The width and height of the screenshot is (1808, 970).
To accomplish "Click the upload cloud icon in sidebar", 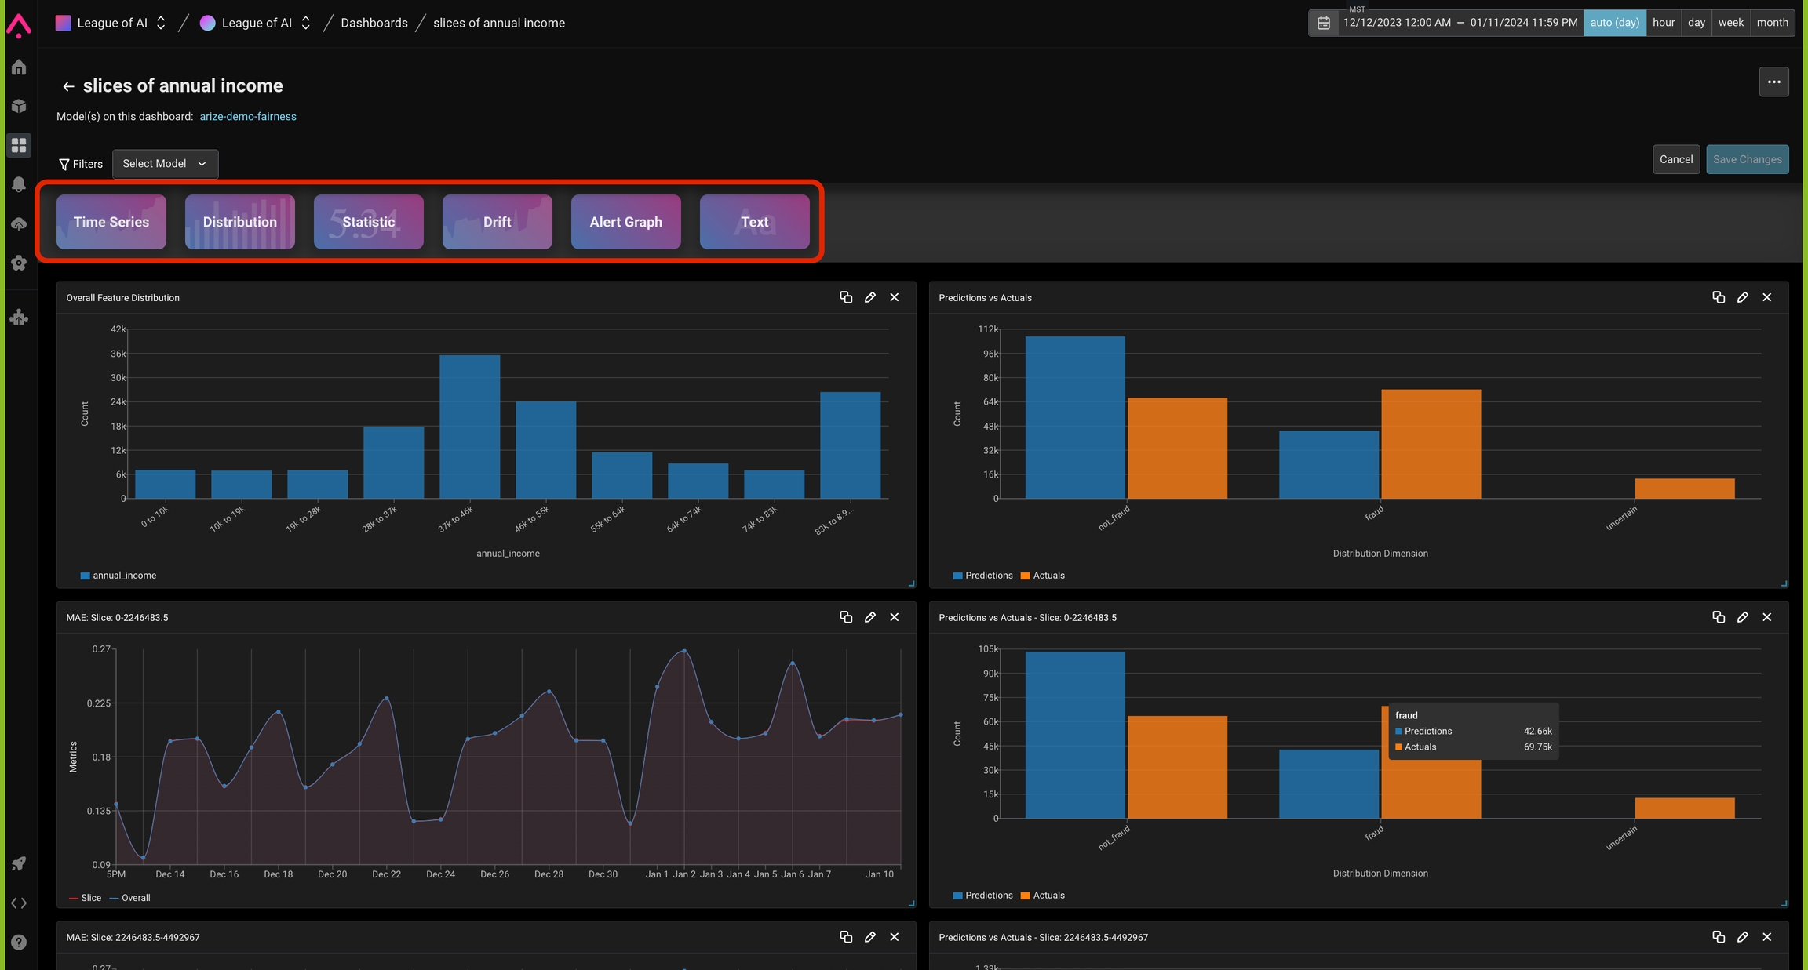I will click(x=19, y=224).
